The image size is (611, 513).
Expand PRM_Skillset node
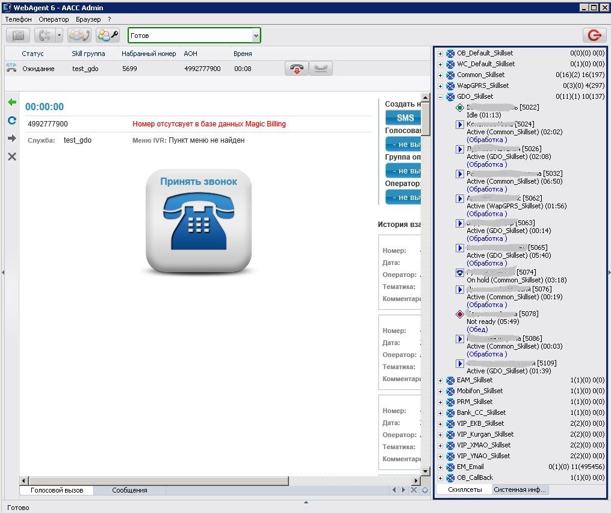click(440, 402)
